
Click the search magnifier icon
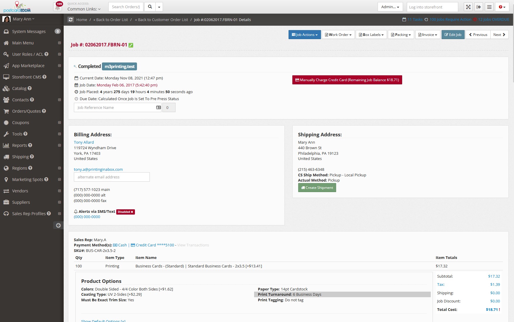[150, 6]
